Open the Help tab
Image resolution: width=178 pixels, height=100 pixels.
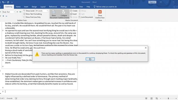88,7
